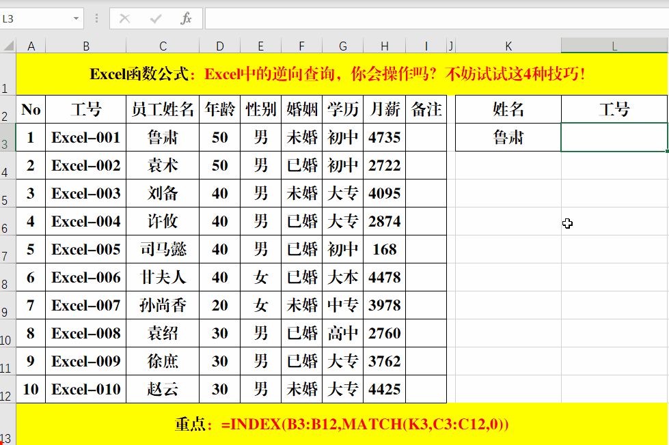The image size is (669, 445).
Task: Click employee name 刘备
Action: pyautogui.click(x=163, y=194)
